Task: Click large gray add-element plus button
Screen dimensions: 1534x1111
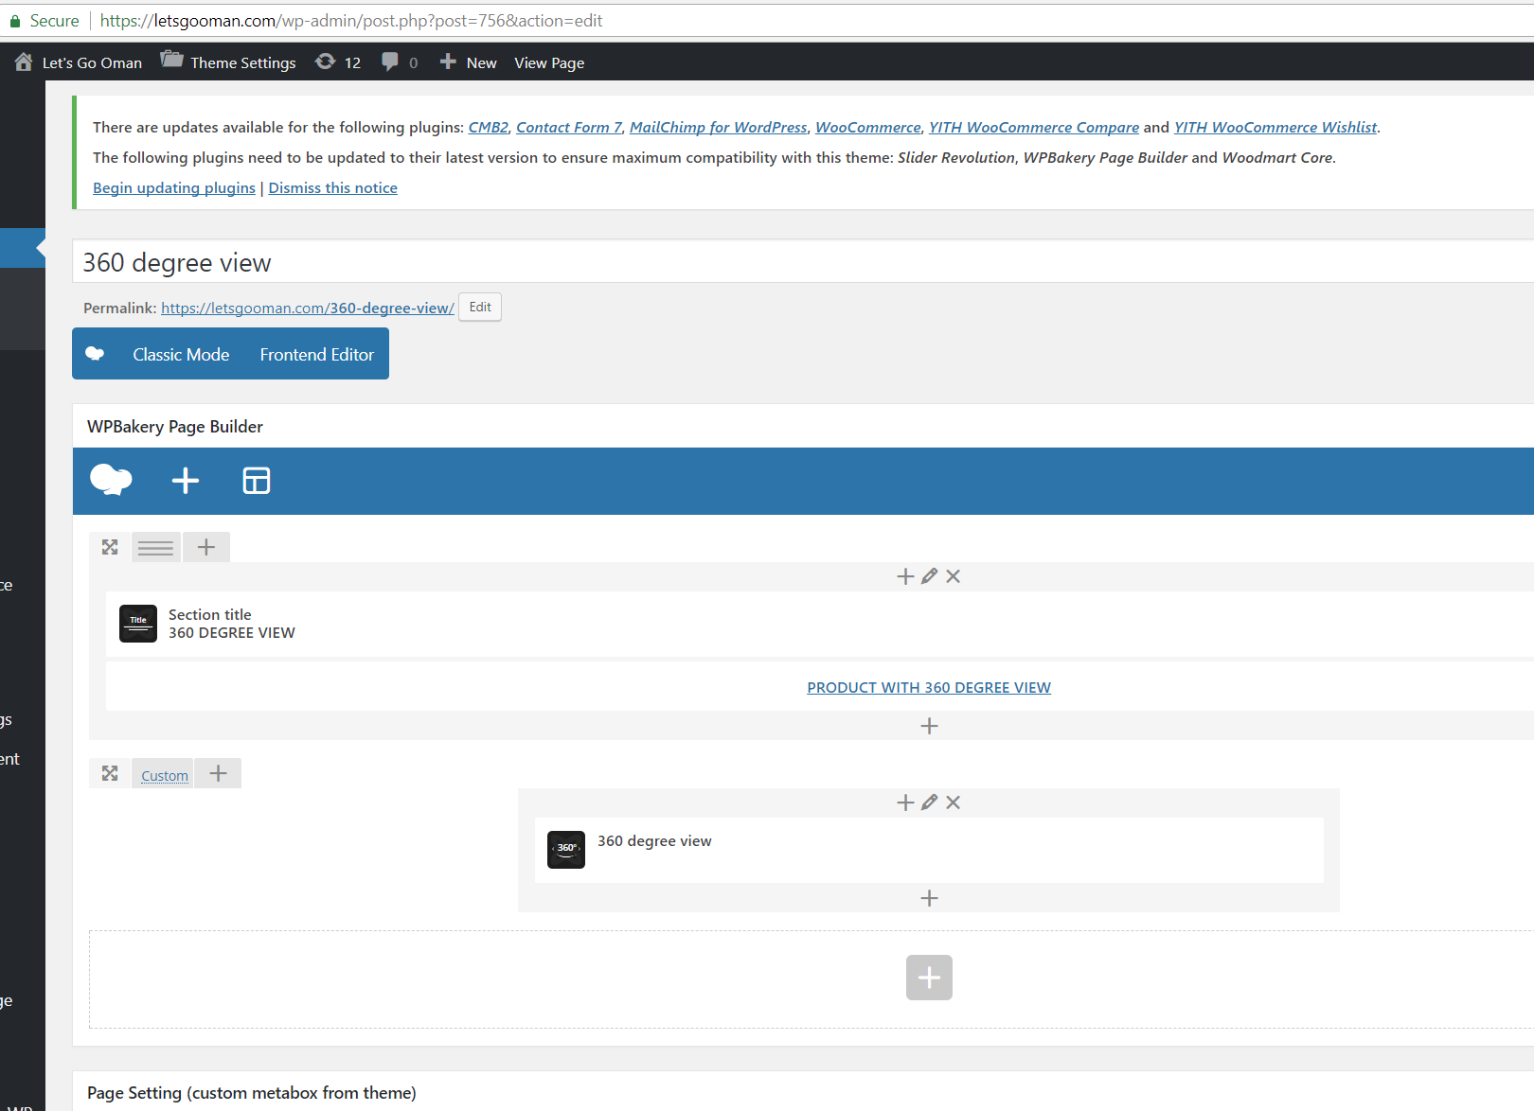Action: click(929, 978)
